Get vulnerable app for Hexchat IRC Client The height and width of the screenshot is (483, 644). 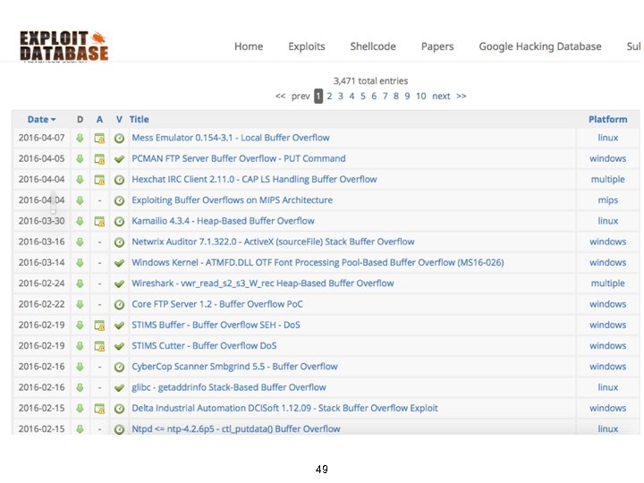[x=99, y=180]
